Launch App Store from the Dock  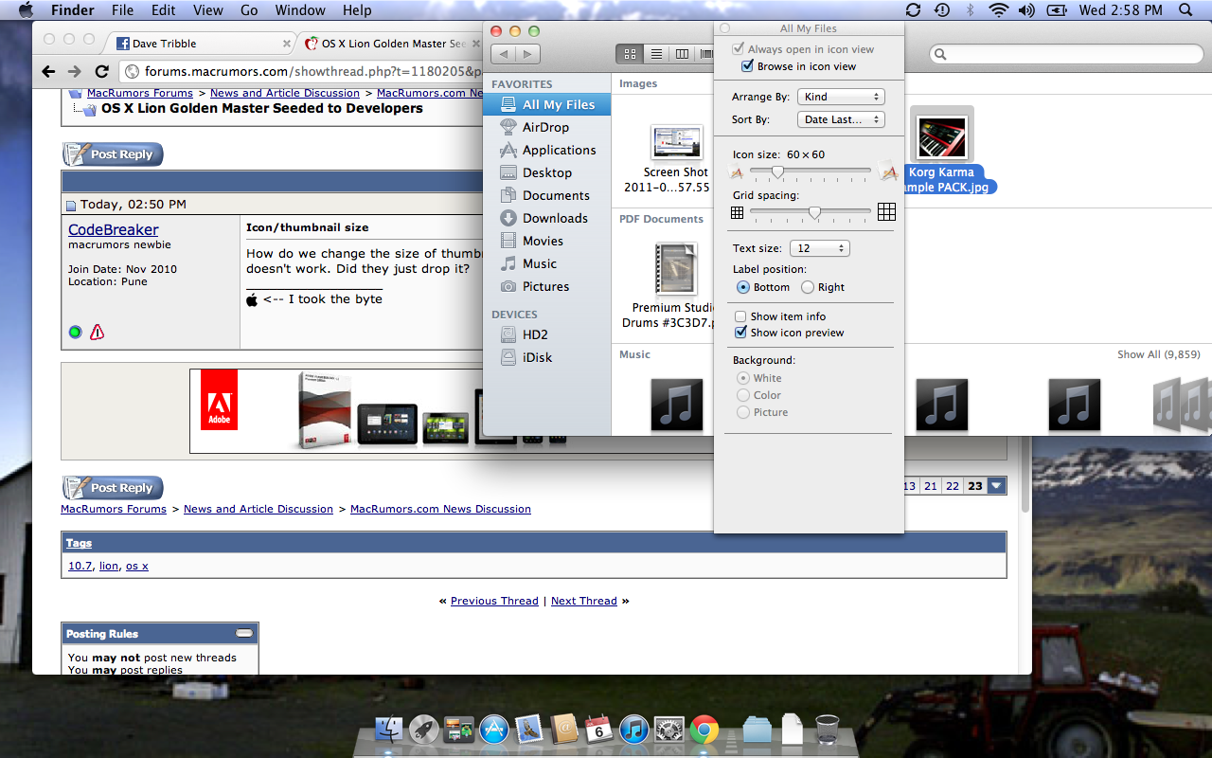pos(493,729)
